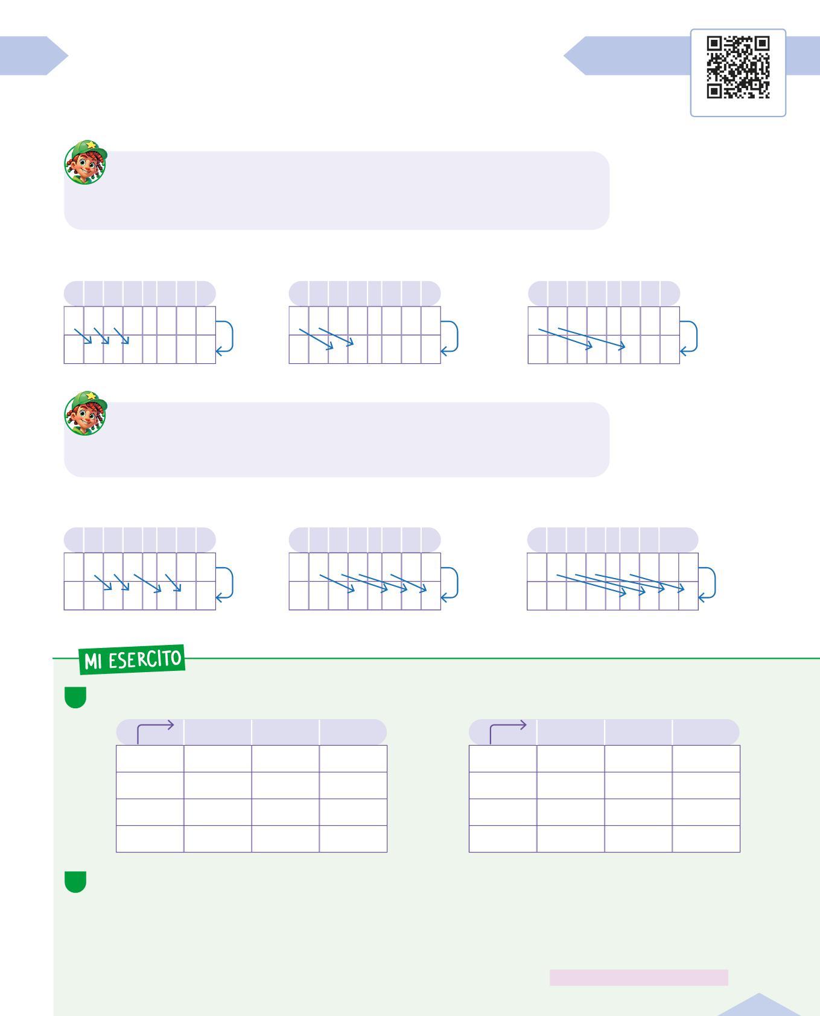Click the upper green-cap character avatar
820x1016 pixels.
click(x=86, y=162)
